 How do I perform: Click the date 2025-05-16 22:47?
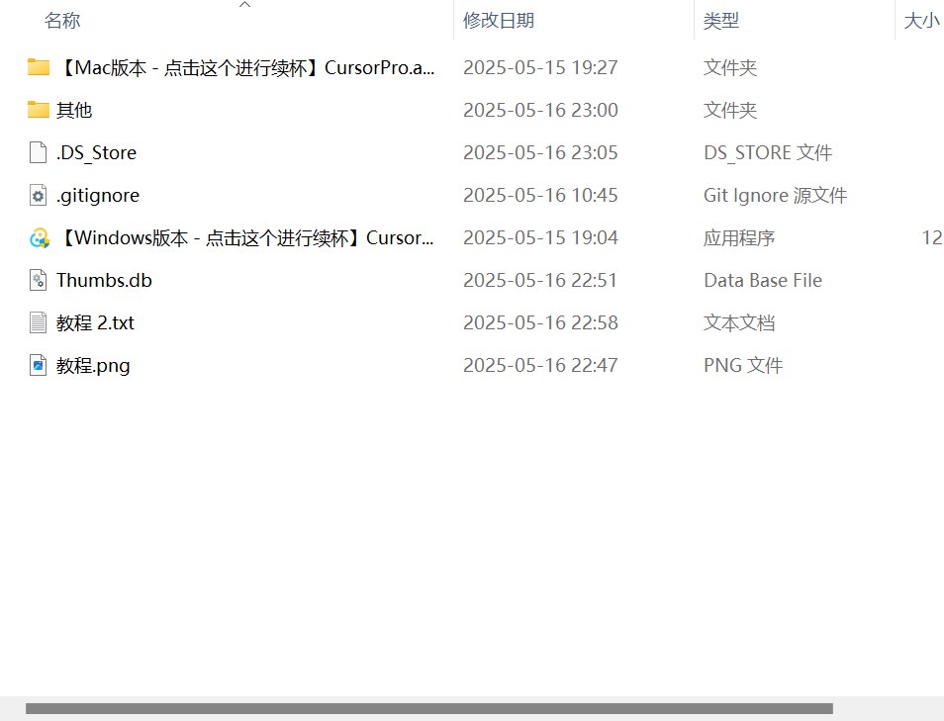[540, 365]
